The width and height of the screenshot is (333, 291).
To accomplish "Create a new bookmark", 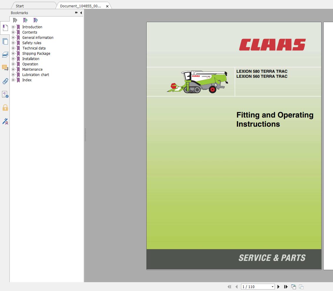I will click(x=25, y=20).
